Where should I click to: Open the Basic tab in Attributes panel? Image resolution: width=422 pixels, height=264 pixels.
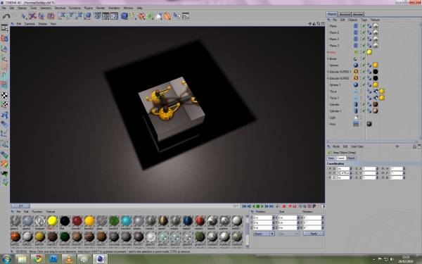(331, 158)
